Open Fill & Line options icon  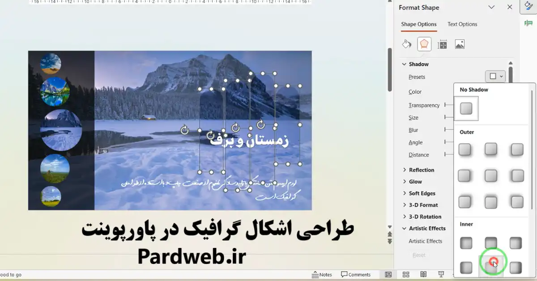coord(406,43)
